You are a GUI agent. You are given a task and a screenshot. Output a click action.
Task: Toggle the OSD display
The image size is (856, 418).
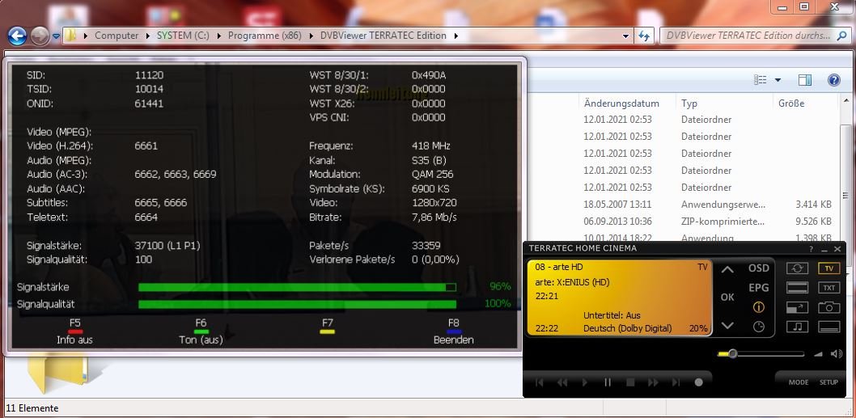point(758,268)
